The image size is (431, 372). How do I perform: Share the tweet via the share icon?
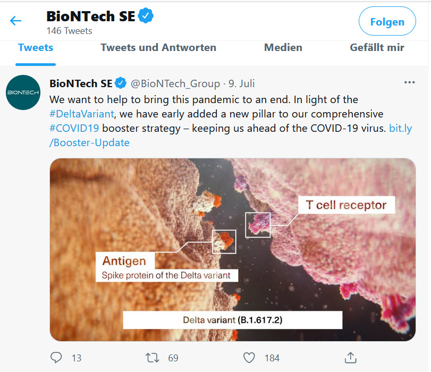pyautogui.click(x=350, y=357)
